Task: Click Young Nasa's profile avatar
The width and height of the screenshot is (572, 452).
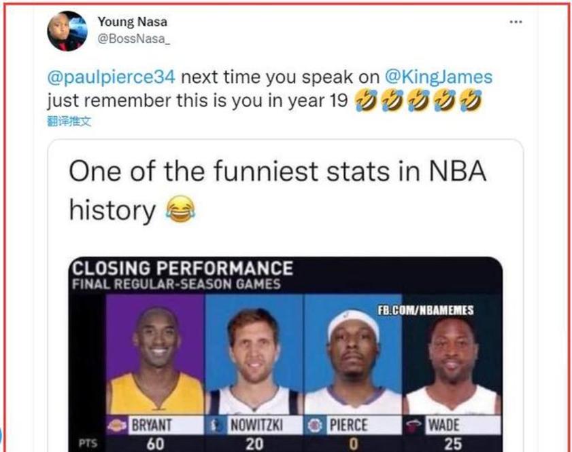Action: [67, 31]
